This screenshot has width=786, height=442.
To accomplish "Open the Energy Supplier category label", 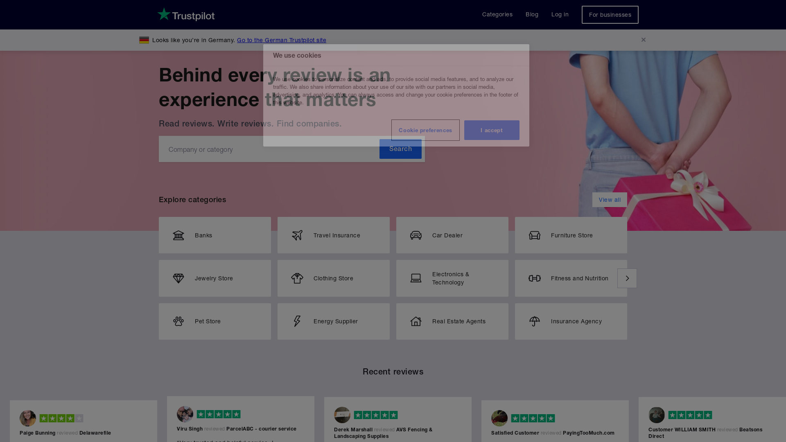I will point(336,321).
